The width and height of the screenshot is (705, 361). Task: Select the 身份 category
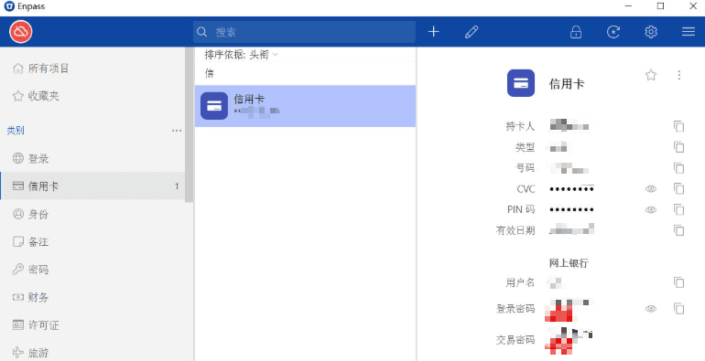pos(92,214)
